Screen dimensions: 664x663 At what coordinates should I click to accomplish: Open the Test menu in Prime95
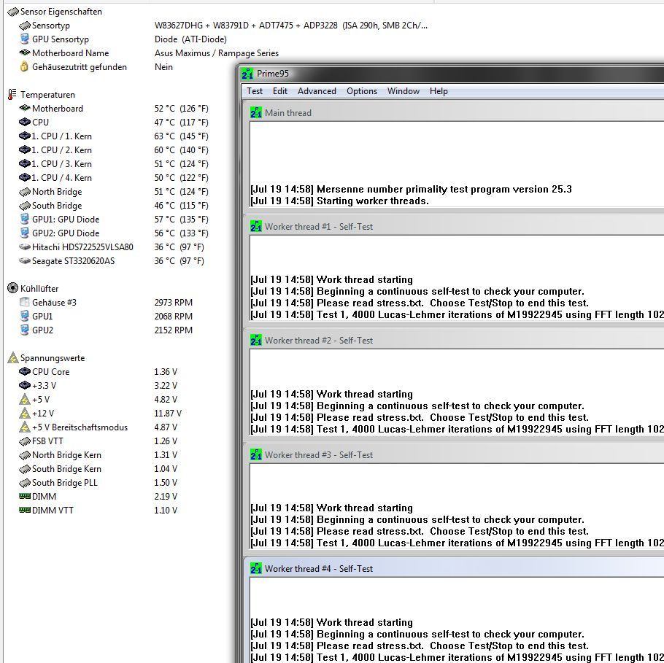pyautogui.click(x=255, y=91)
